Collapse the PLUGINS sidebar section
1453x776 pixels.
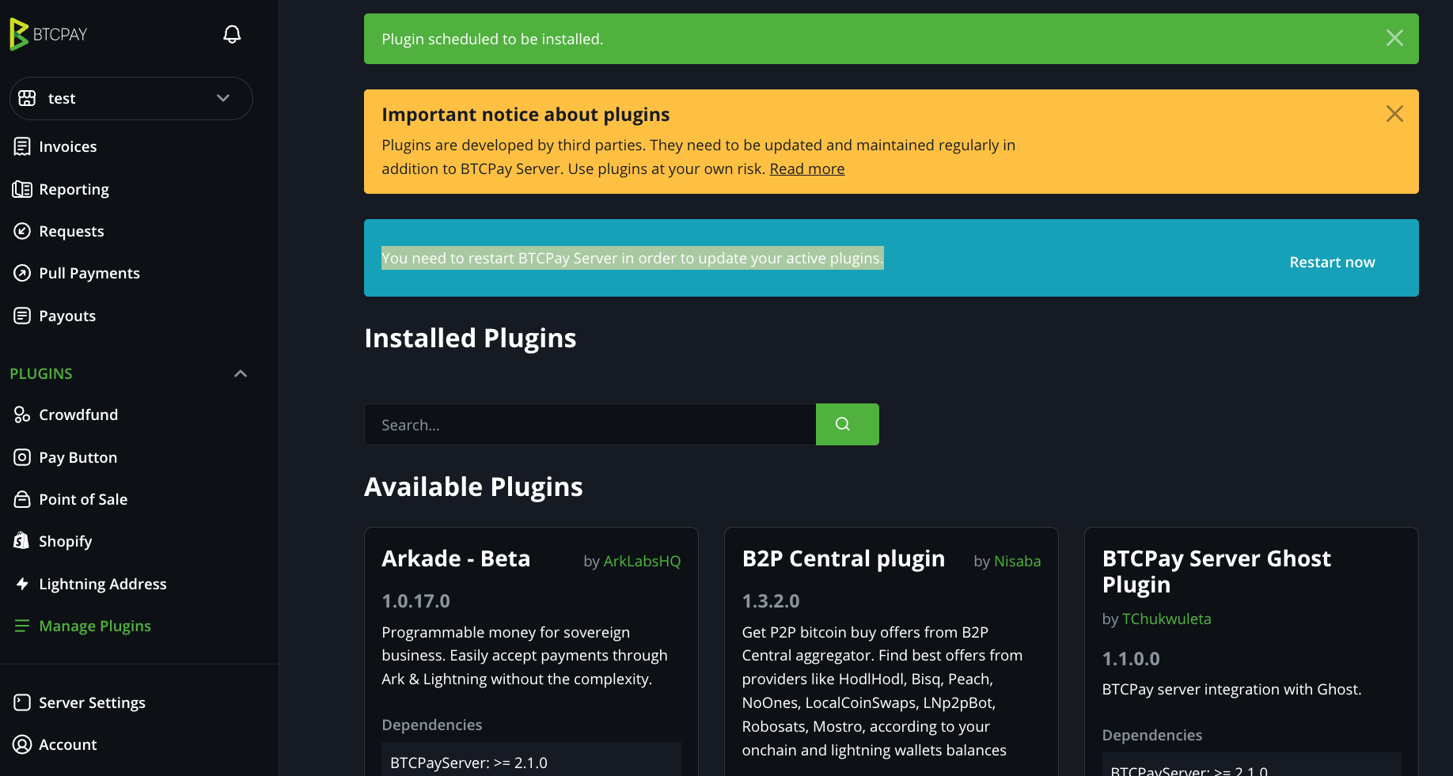pos(241,373)
